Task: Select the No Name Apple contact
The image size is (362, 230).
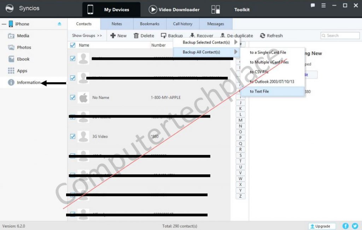Action: pyautogui.click(x=149, y=98)
